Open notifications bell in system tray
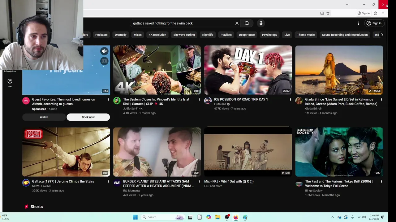Screen dimensions: 396x222 click(x=382, y=217)
